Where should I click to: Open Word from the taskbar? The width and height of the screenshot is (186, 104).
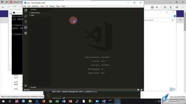click(x=64, y=101)
